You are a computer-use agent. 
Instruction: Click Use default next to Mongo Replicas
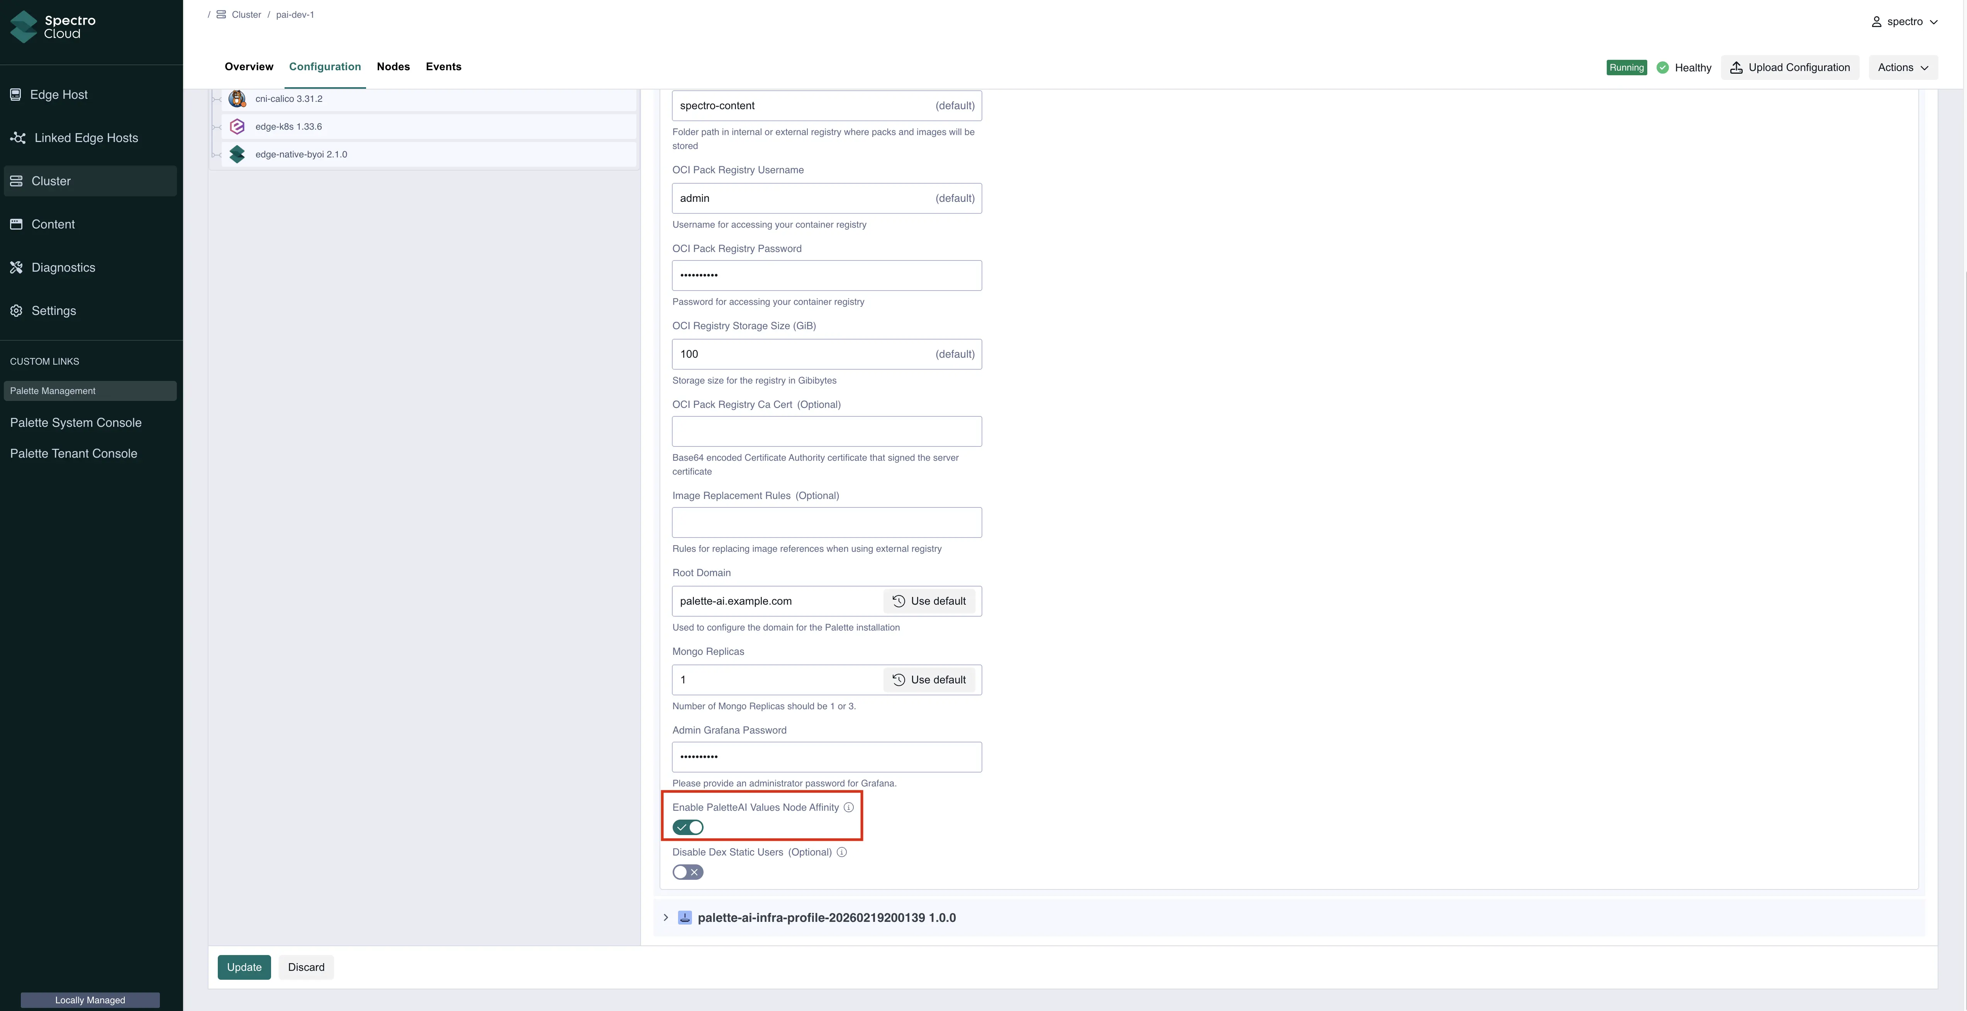tap(929, 679)
